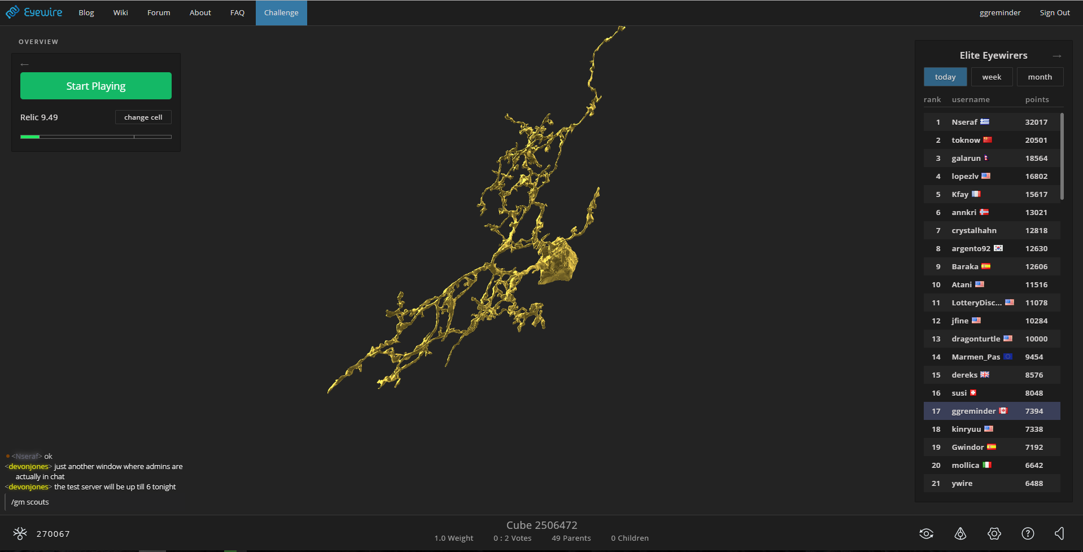Click the leaderboard scrollbar
The width and height of the screenshot is (1083, 552).
(1062, 156)
